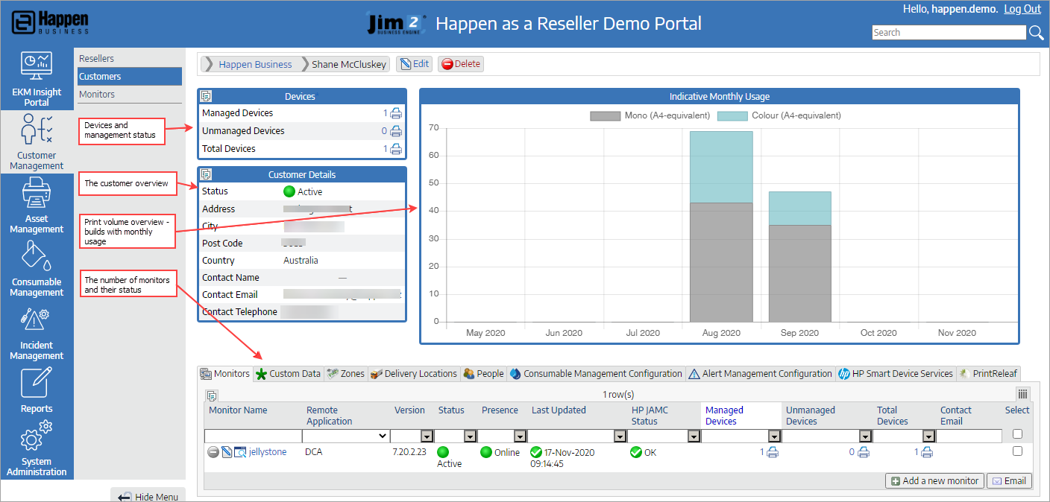Click the edit pencil icon on jellystone row

(226, 451)
